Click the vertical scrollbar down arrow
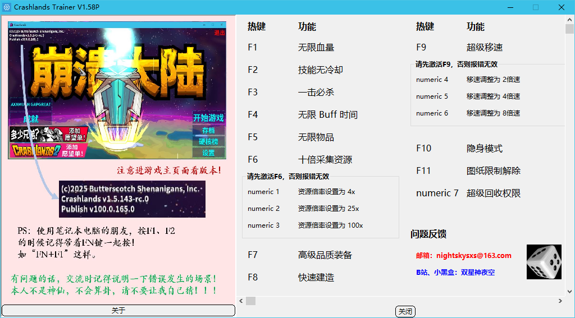The image size is (575, 318). [x=569, y=292]
